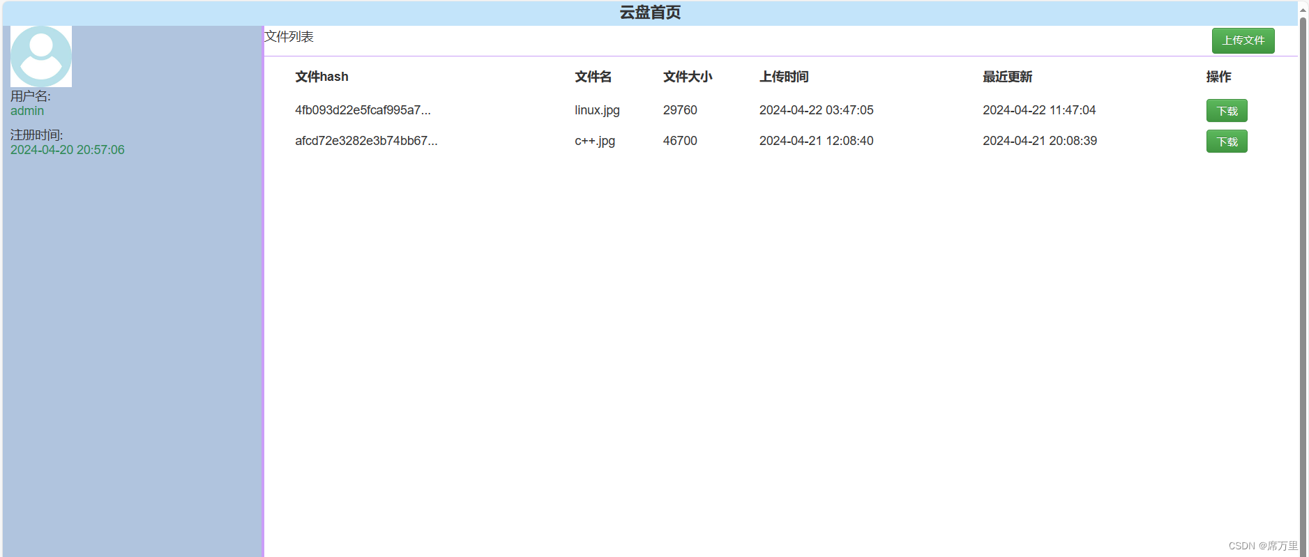
Task: Select hash afcd72e3282e3b74bb67...
Action: coord(366,141)
